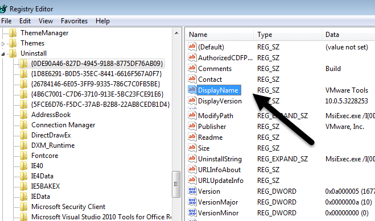Click the tree pane scroll up arrow

pyautogui.click(x=176, y=33)
